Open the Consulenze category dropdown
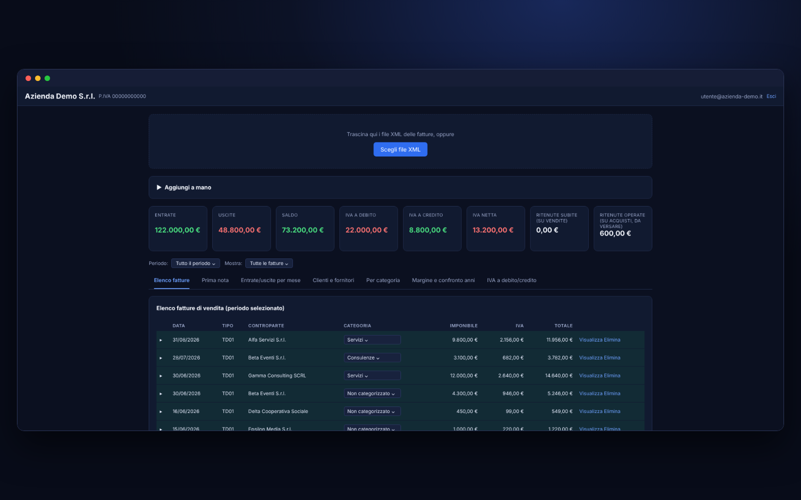 372,358
